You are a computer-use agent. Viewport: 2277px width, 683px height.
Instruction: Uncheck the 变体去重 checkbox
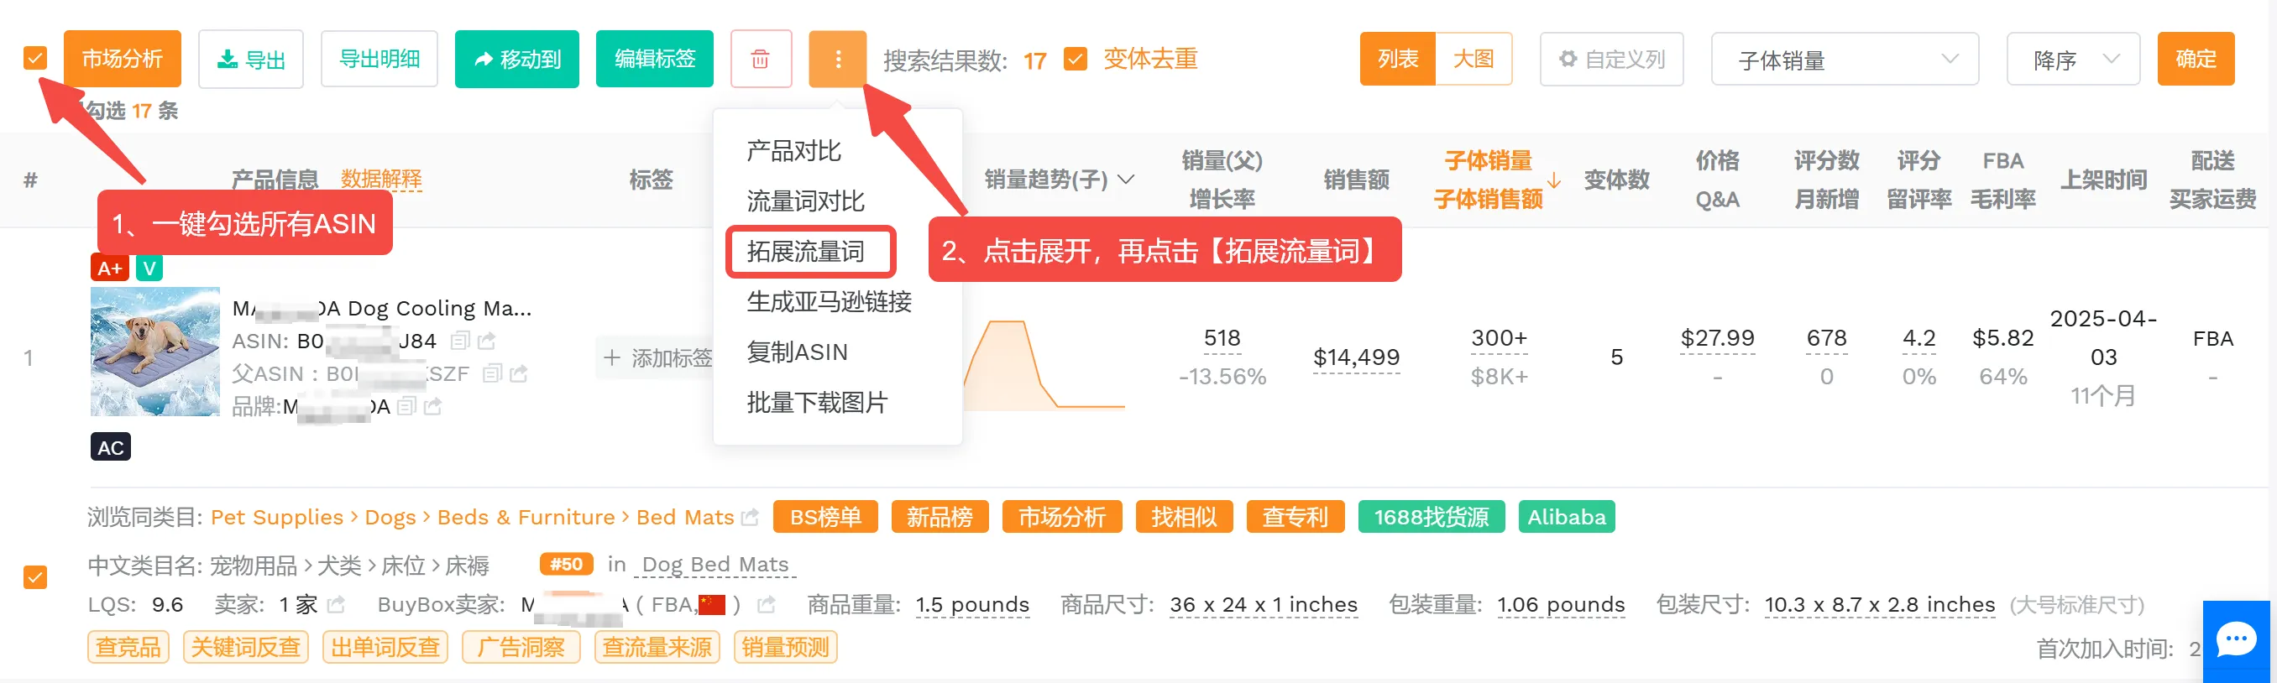[1075, 60]
